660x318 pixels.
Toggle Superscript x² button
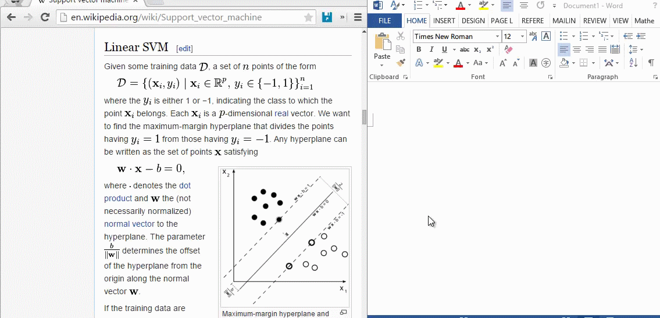click(490, 49)
